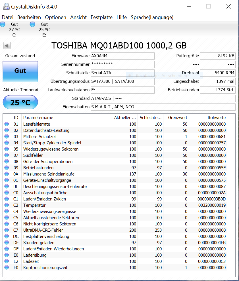Click status icon of Ladezeit row
The width and height of the screenshot is (239, 281).
tap(7, 261)
